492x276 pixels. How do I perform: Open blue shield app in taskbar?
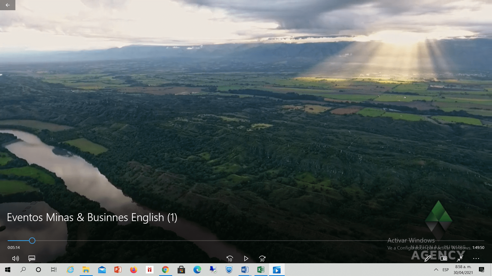[x=229, y=270]
